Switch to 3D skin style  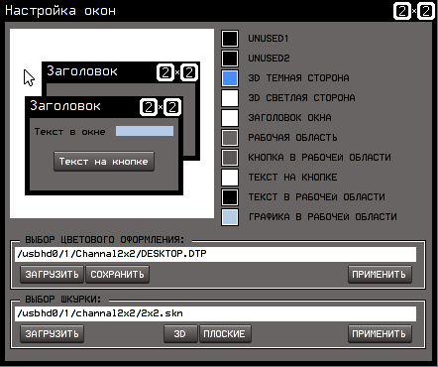(x=180, y=334)
